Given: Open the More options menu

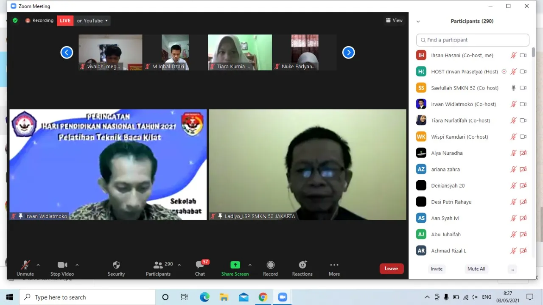Looking at the screenshot, I should tap(334, 268).
